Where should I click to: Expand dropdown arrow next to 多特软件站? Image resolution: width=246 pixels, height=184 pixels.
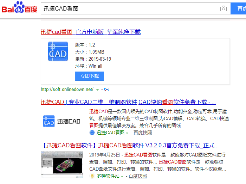122,177
